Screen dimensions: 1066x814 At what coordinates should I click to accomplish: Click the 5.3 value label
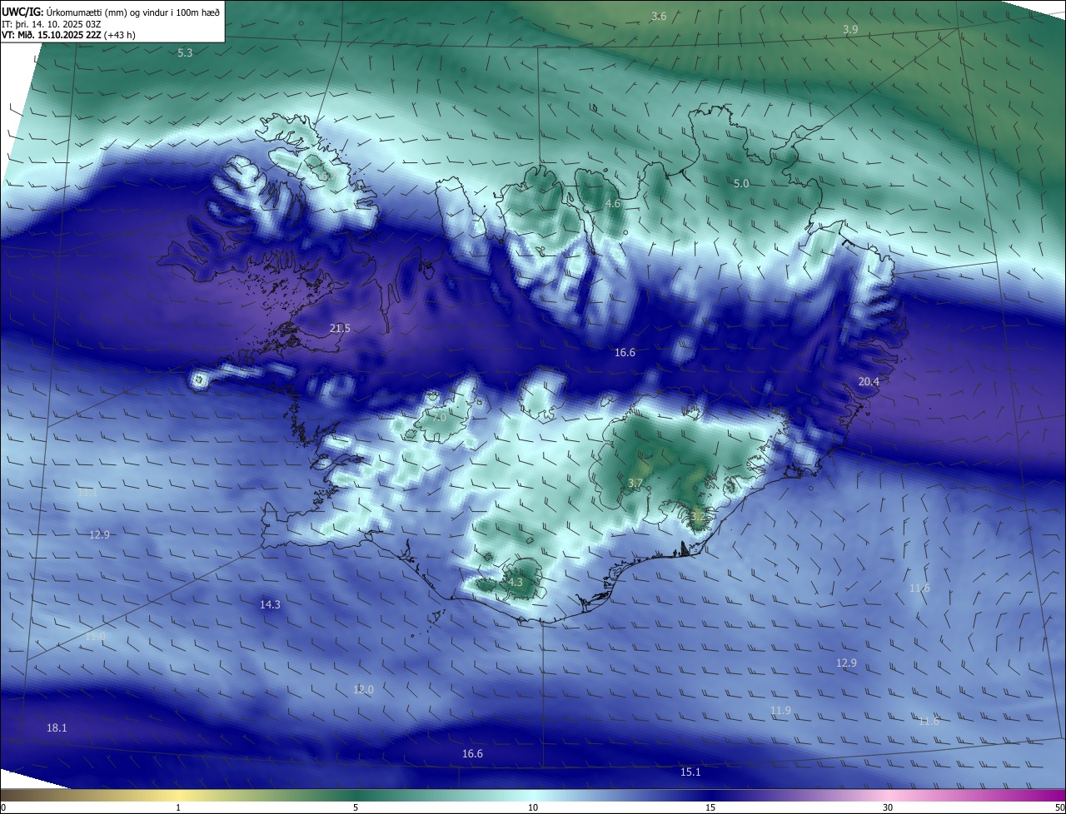pyautogui.click(x=185, y=53)
